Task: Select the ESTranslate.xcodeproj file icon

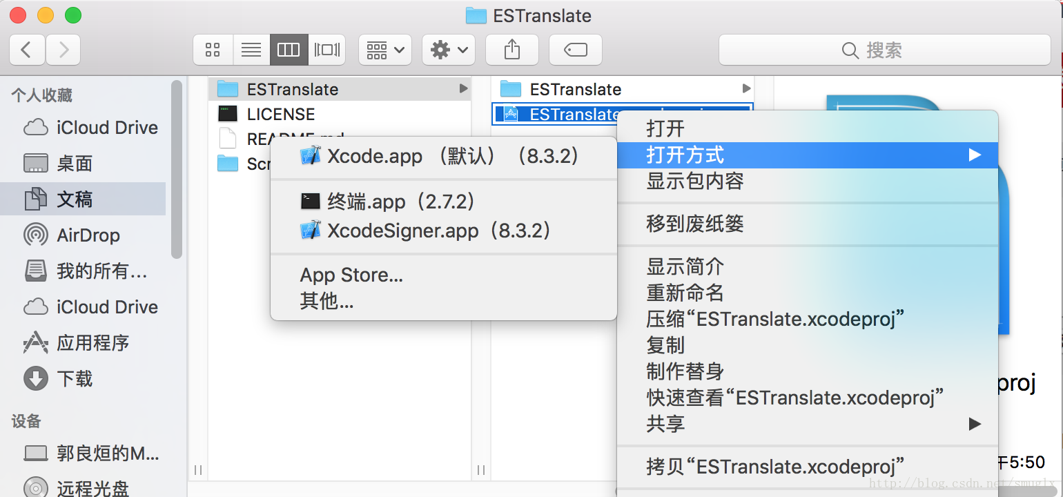Action: pos(511,114)
